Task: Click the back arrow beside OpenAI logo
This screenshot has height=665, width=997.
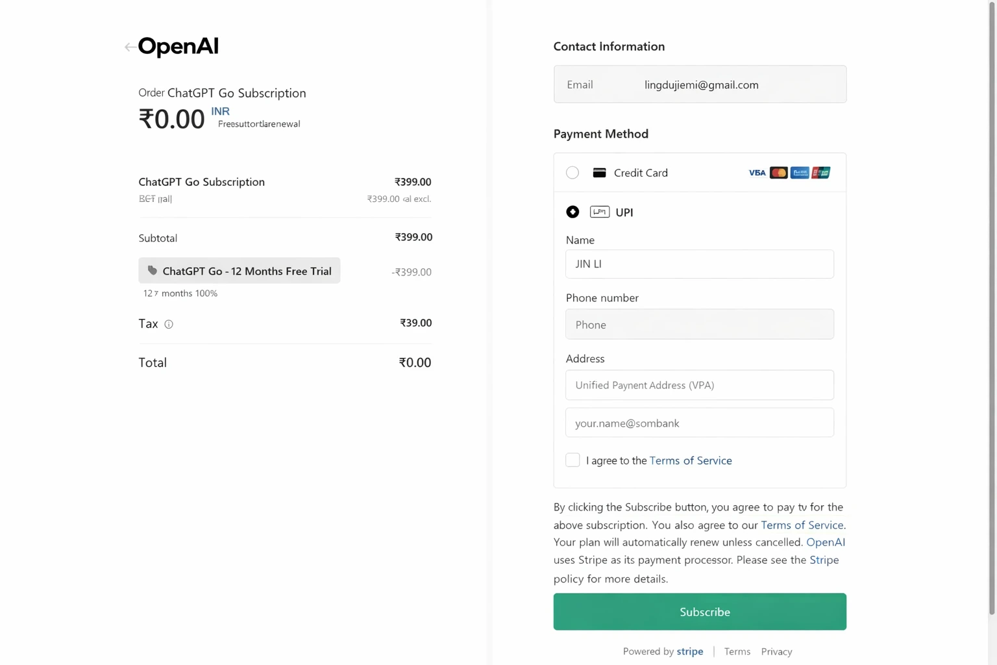Action: coord(130,47)
